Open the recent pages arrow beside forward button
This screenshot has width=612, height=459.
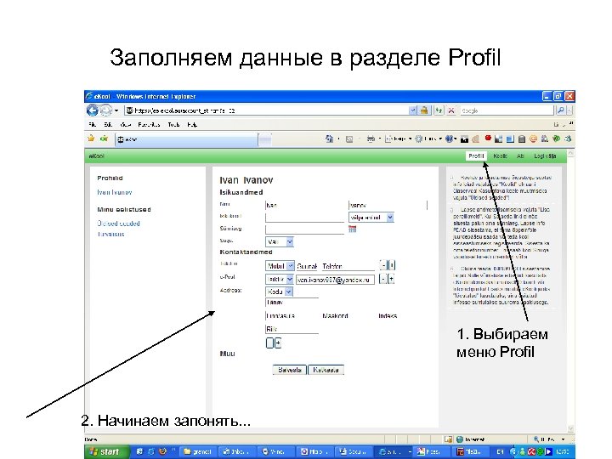coord(116,110)
